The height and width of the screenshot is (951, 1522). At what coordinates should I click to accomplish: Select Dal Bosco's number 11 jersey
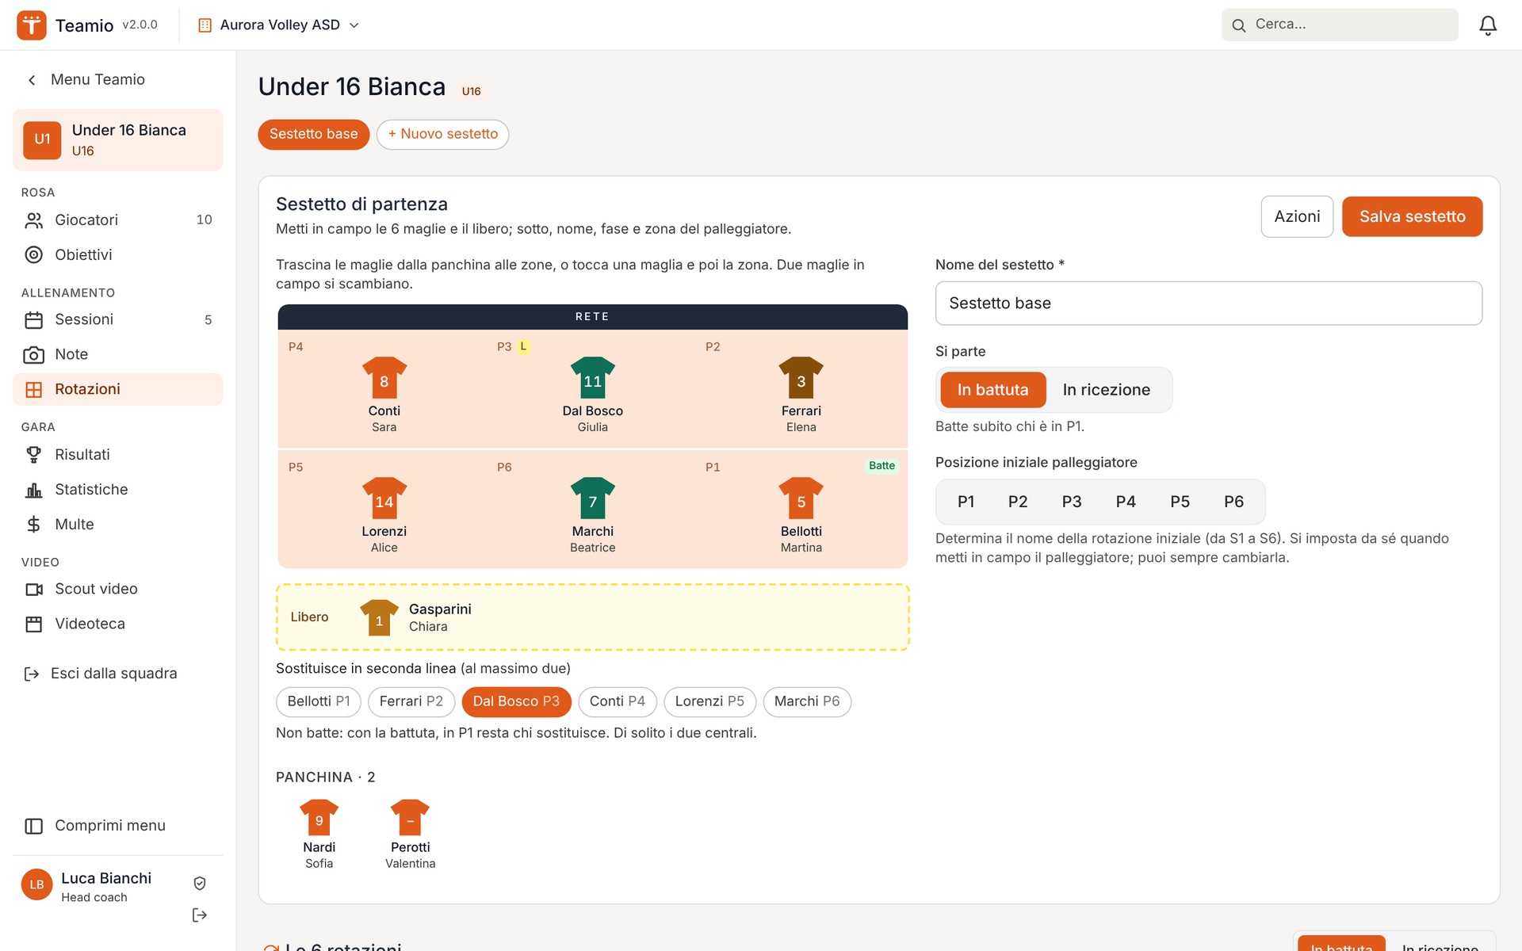(x=593, y=378)
